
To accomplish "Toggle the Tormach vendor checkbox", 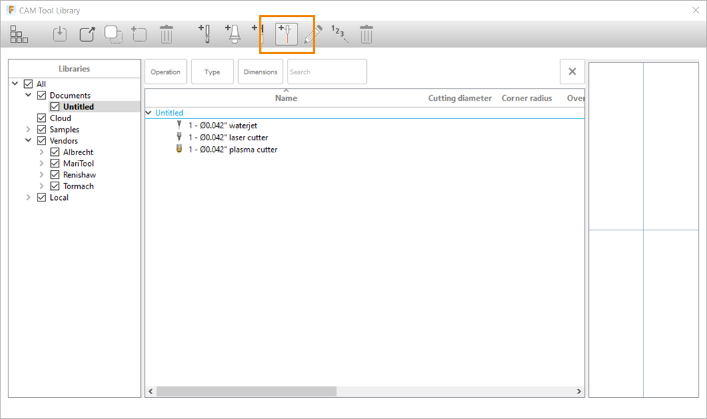I will (55, 186).
